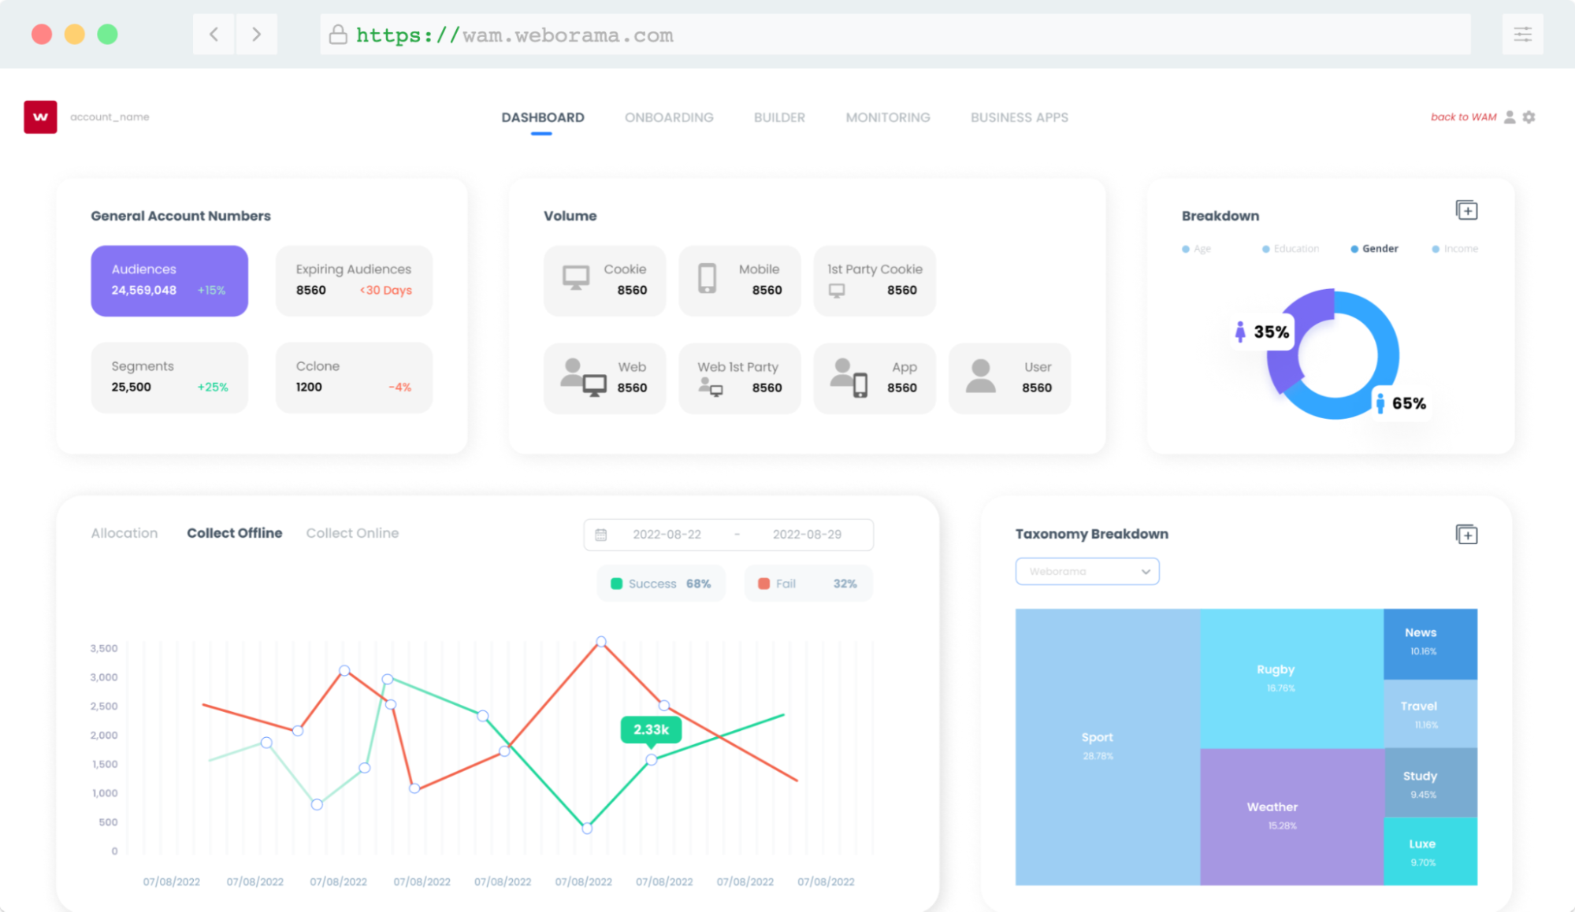
Task: Click the browser forward arrow
Action: click(x=256, y=34)
